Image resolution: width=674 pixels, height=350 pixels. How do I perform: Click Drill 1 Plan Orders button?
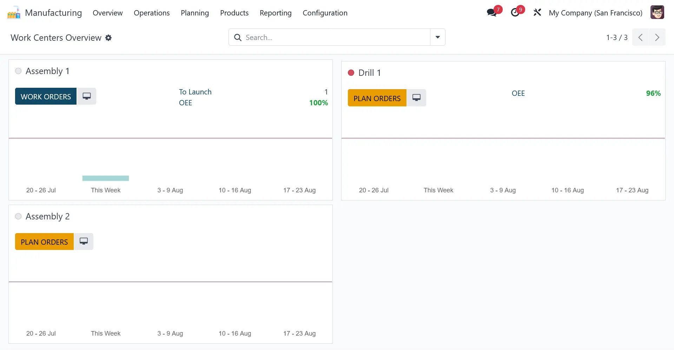377,98
